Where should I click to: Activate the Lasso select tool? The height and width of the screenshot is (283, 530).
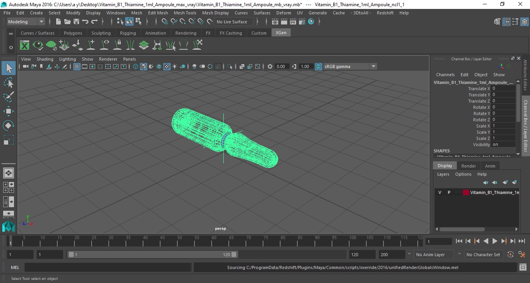pyautogui.click(x=9, y=82)
